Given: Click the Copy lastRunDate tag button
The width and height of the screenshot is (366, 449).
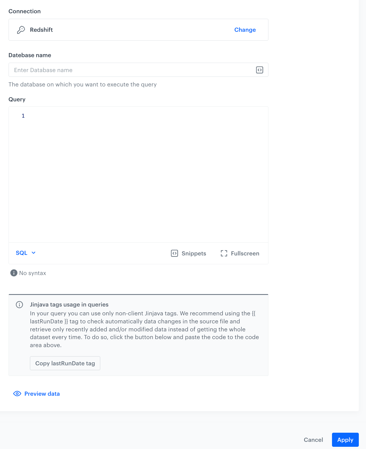Looking at the screenshot, I should pyautogui.click(x=65, y=363).
